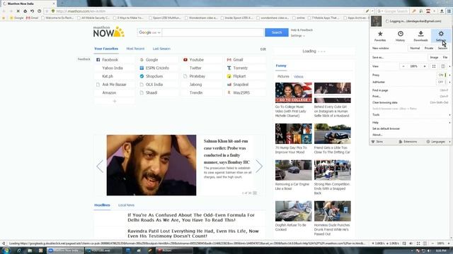This screenshot has height=254, width=453.
Task: Open Skins at panel bottom
Action: pyautogui.click(x=377, y=142)
